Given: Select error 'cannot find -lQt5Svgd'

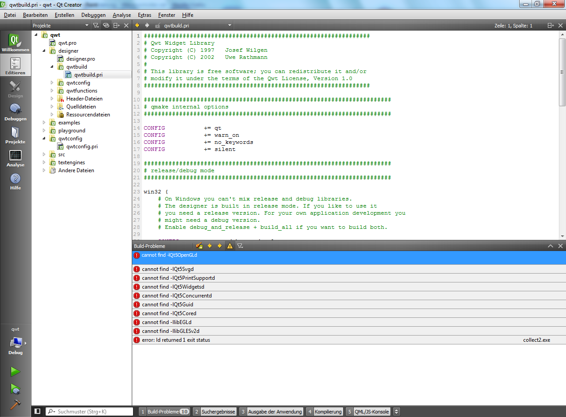Looking at the screenshot, I should (x=349, y=269).
